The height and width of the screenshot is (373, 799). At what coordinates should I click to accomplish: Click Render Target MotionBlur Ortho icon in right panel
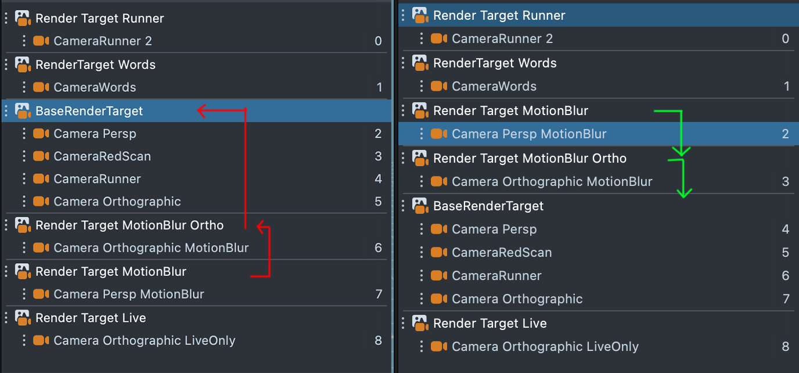click(x=420, y=158)
